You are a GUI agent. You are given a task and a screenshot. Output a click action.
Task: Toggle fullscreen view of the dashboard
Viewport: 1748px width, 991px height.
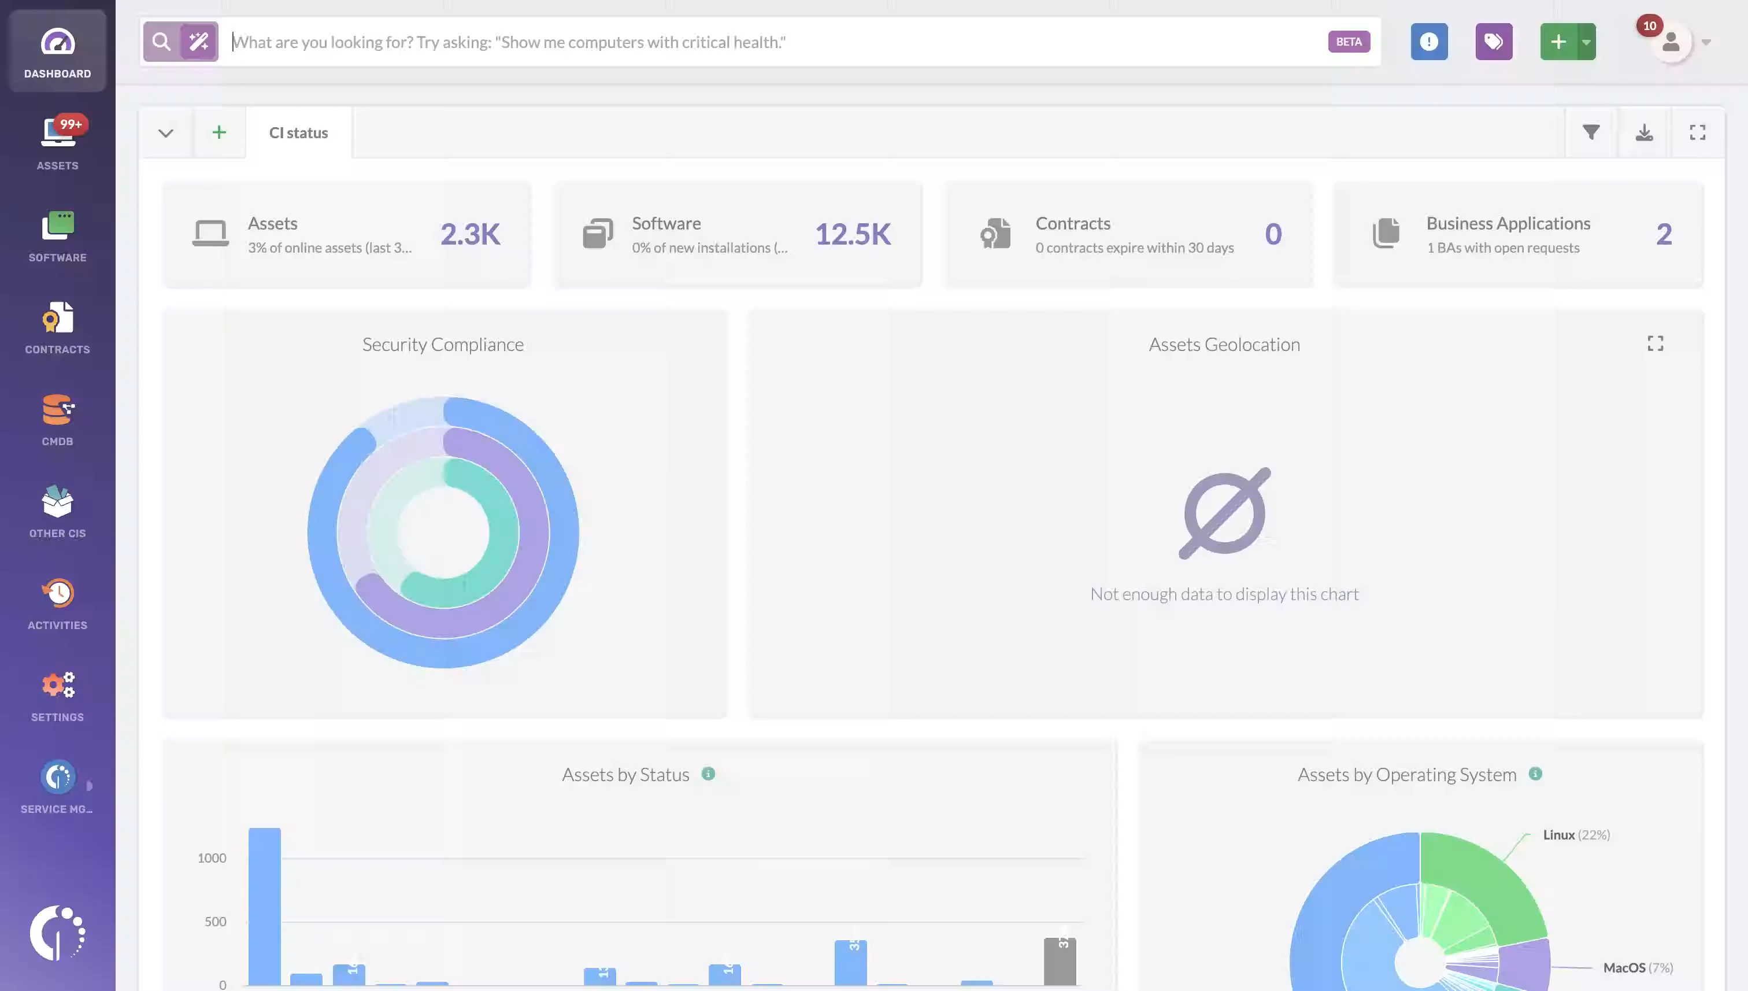point(1697,132)
